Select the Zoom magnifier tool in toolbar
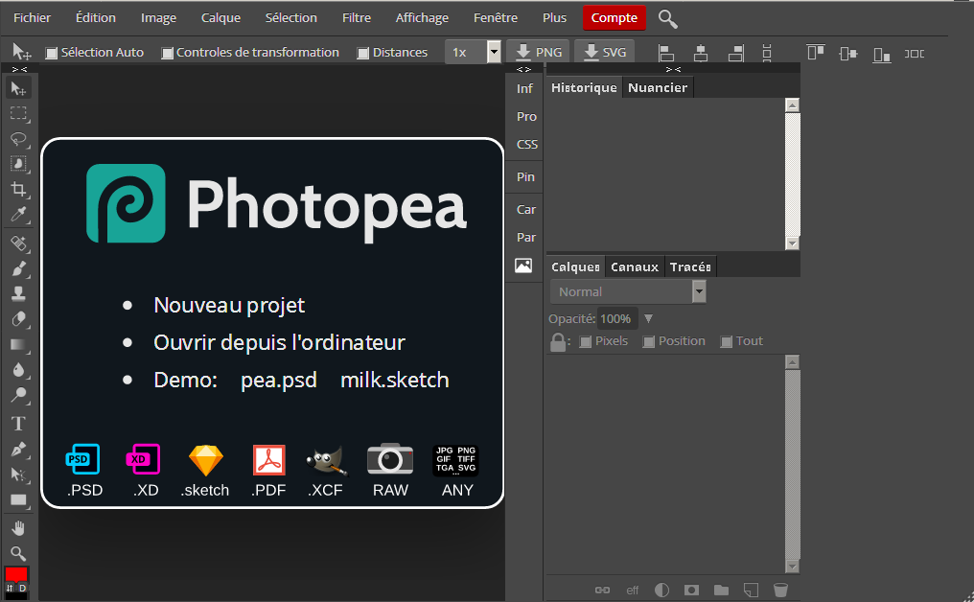The image size is (974, 602). (18, 553)
